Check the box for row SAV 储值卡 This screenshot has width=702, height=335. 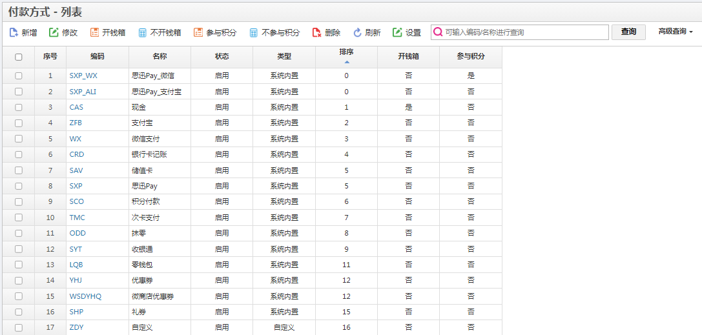coord(18,170)
